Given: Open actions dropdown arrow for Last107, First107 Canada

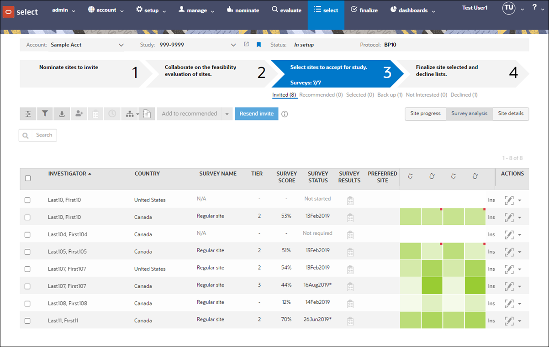Looking at the screenshot, I should (x=520, y=287).
